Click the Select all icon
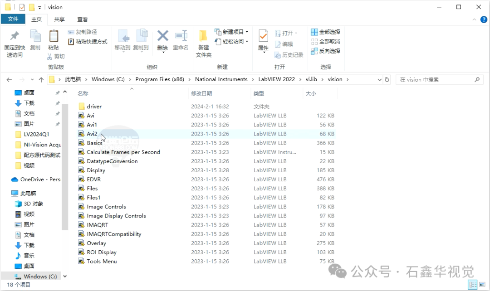 [x=314, y=32]
